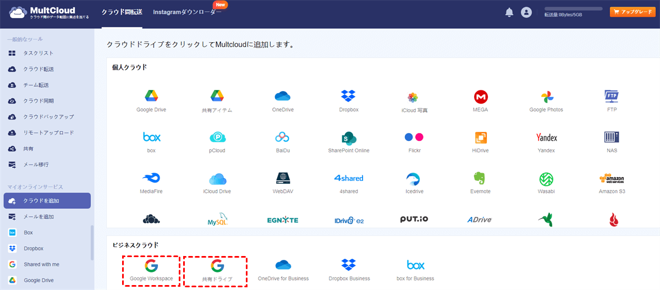This screenshot has width=660, height=290.
Task: Select the MySQL icon
Action: [x=217, y=219]
